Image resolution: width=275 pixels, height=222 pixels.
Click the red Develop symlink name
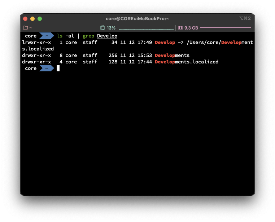point(165,43)
